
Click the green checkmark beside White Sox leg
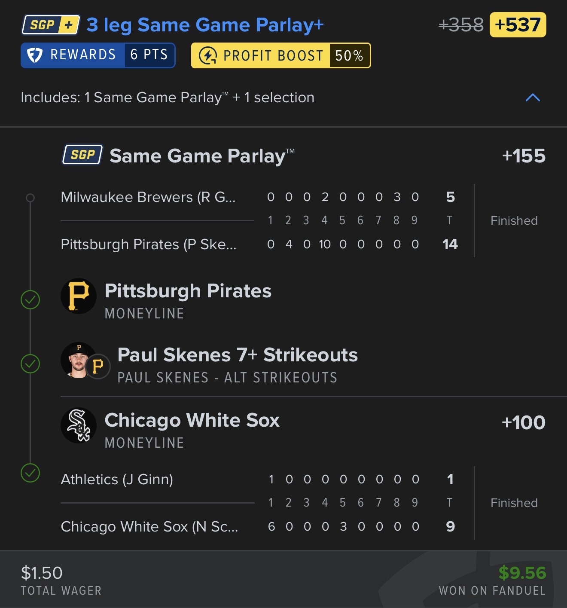pos(30,473)
